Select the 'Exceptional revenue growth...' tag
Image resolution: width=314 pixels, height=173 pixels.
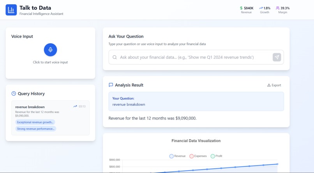pos(35,122)
